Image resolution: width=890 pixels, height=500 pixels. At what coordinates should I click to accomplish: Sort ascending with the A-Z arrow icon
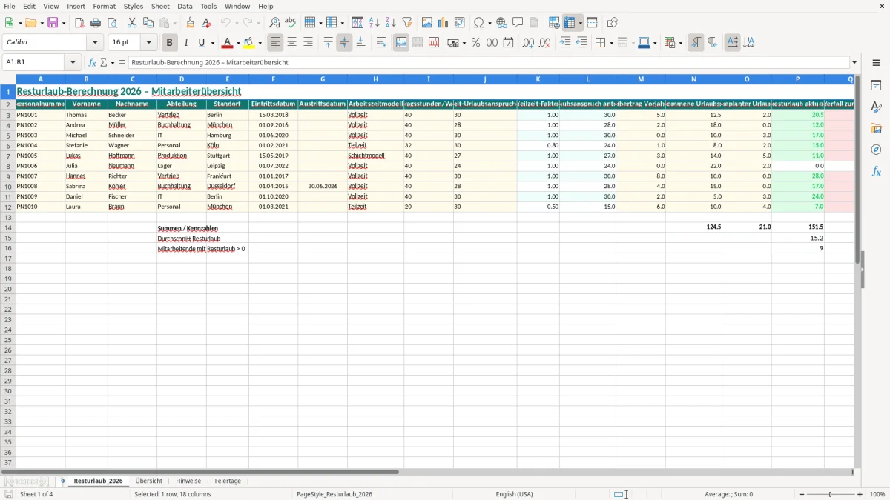(375, 23)
